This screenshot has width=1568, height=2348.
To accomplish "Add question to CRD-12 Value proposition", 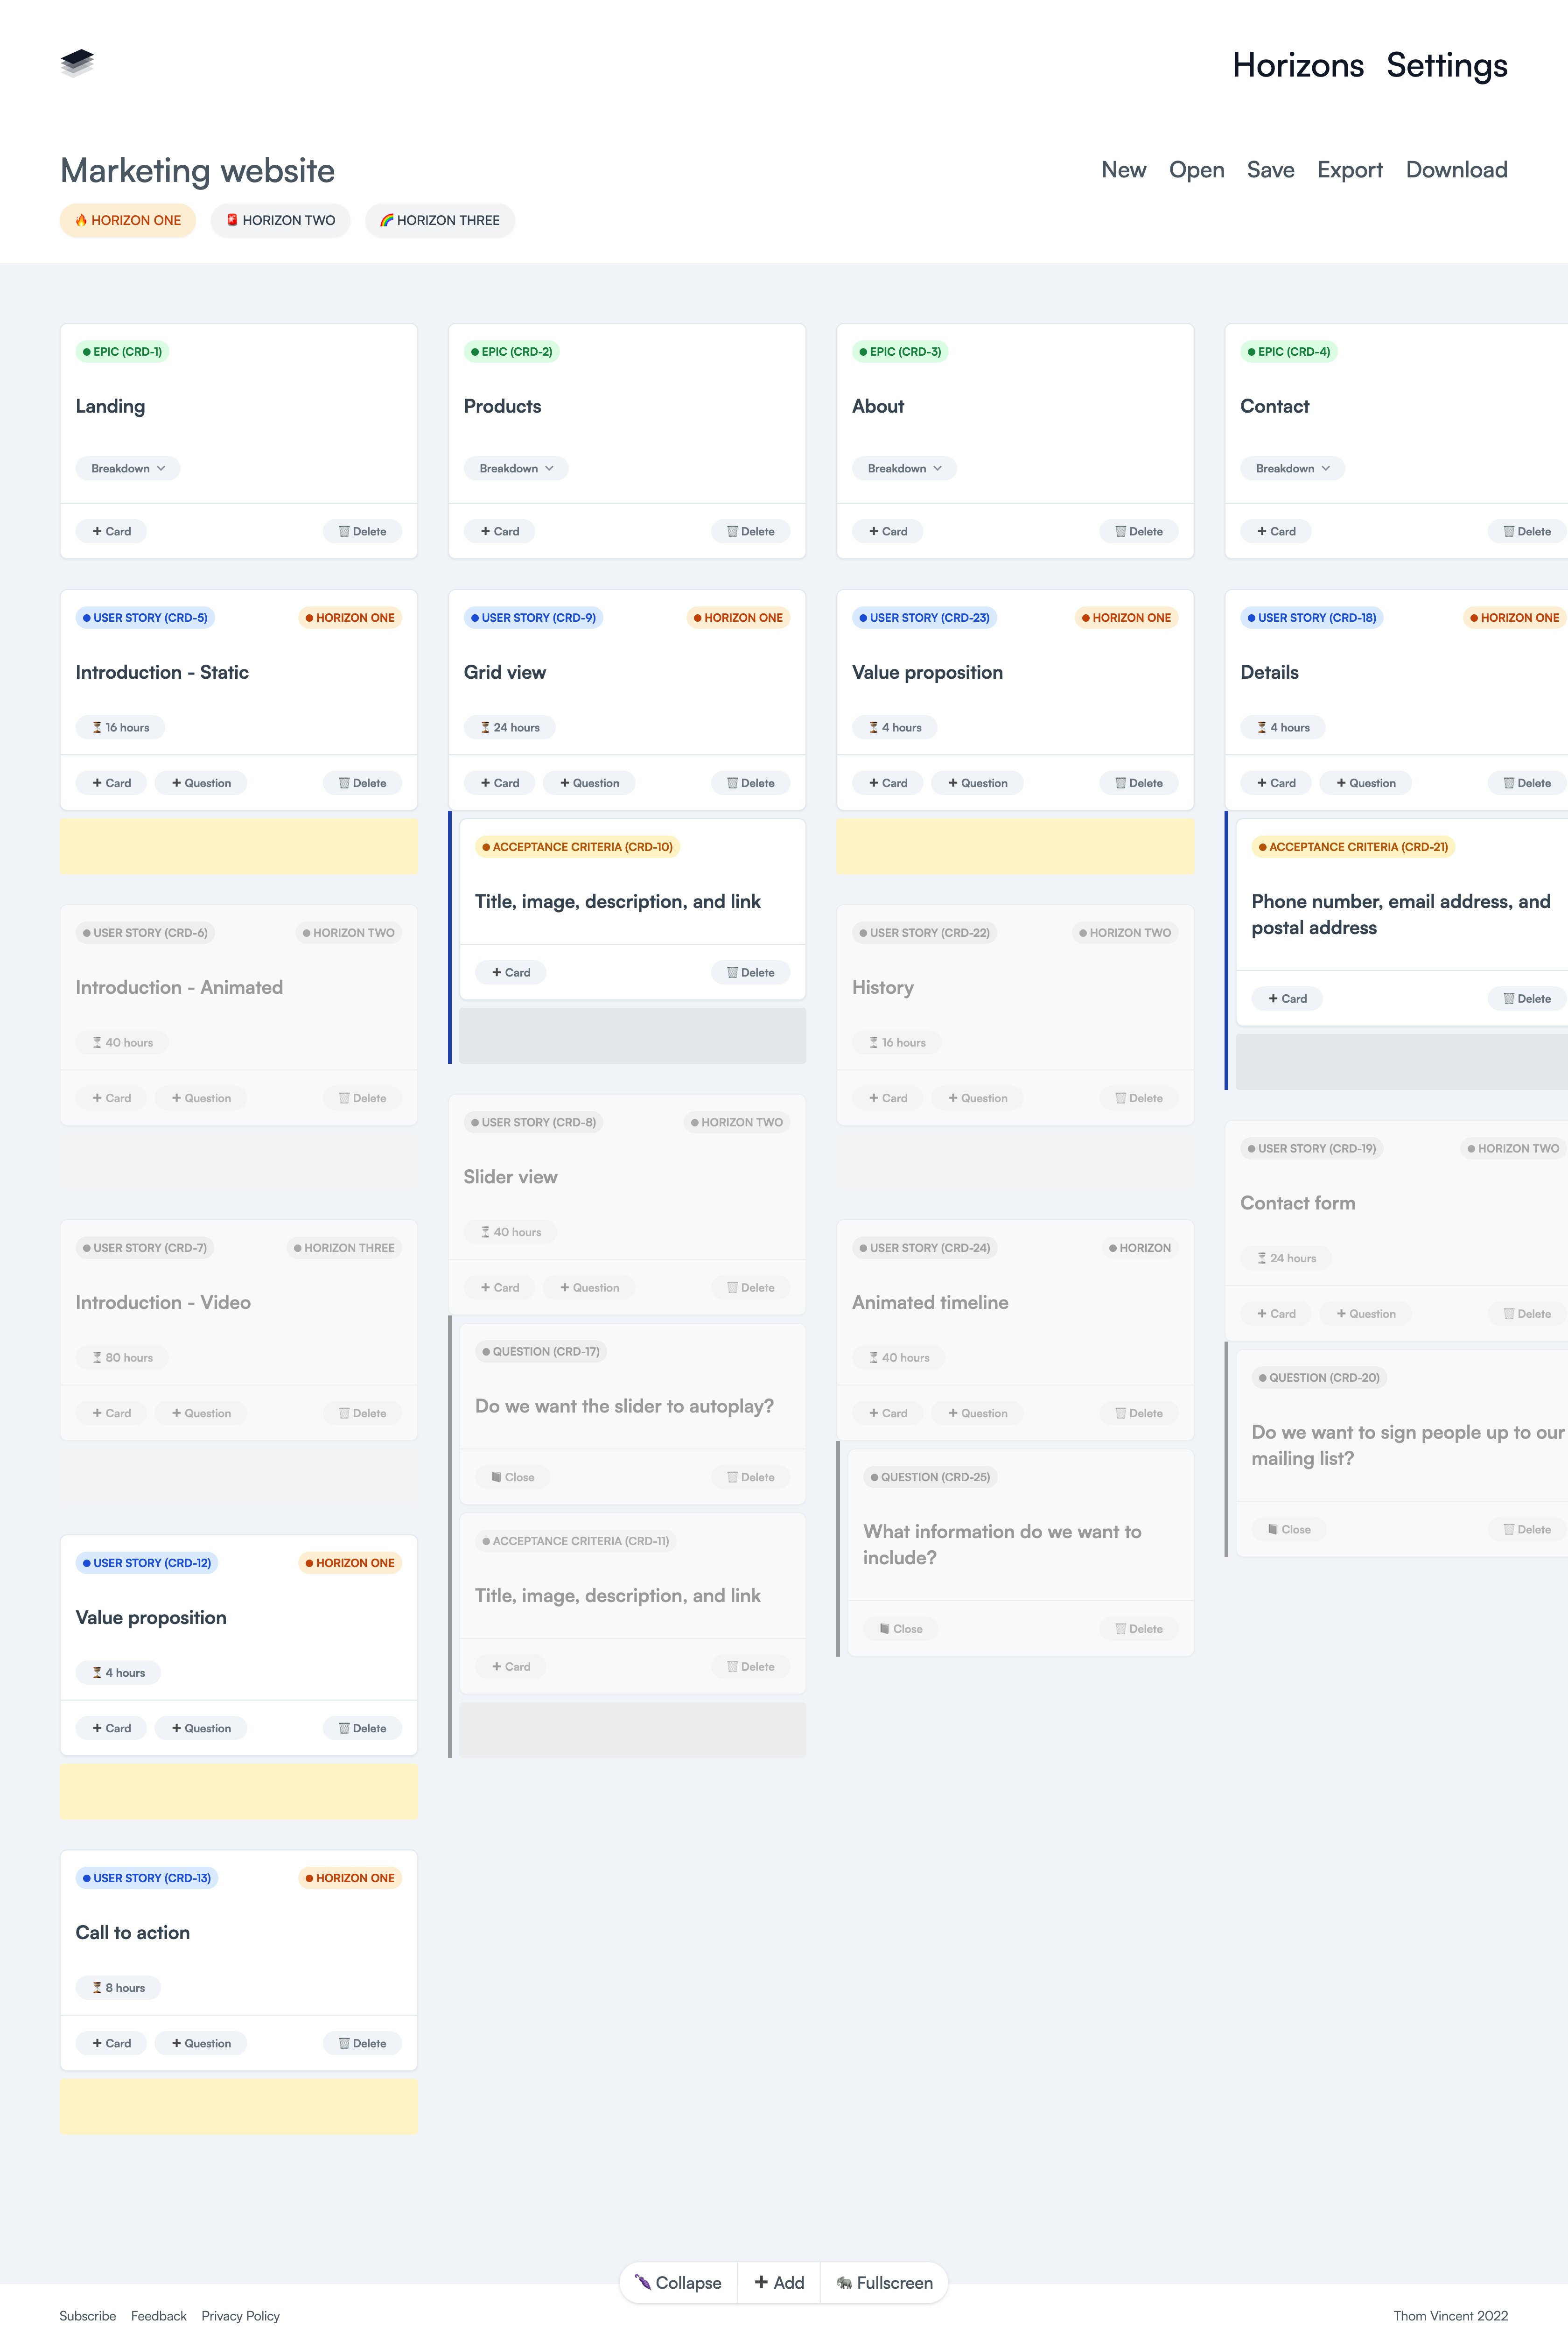I will point(201,1728).
